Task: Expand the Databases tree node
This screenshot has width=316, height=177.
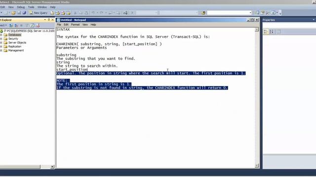Action: (1, 35)
